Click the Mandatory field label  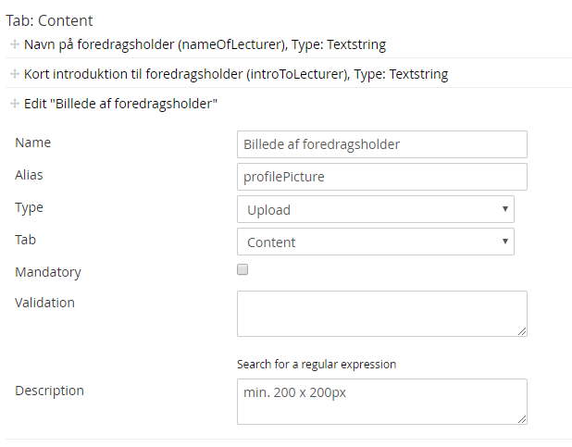coord(48,272)
